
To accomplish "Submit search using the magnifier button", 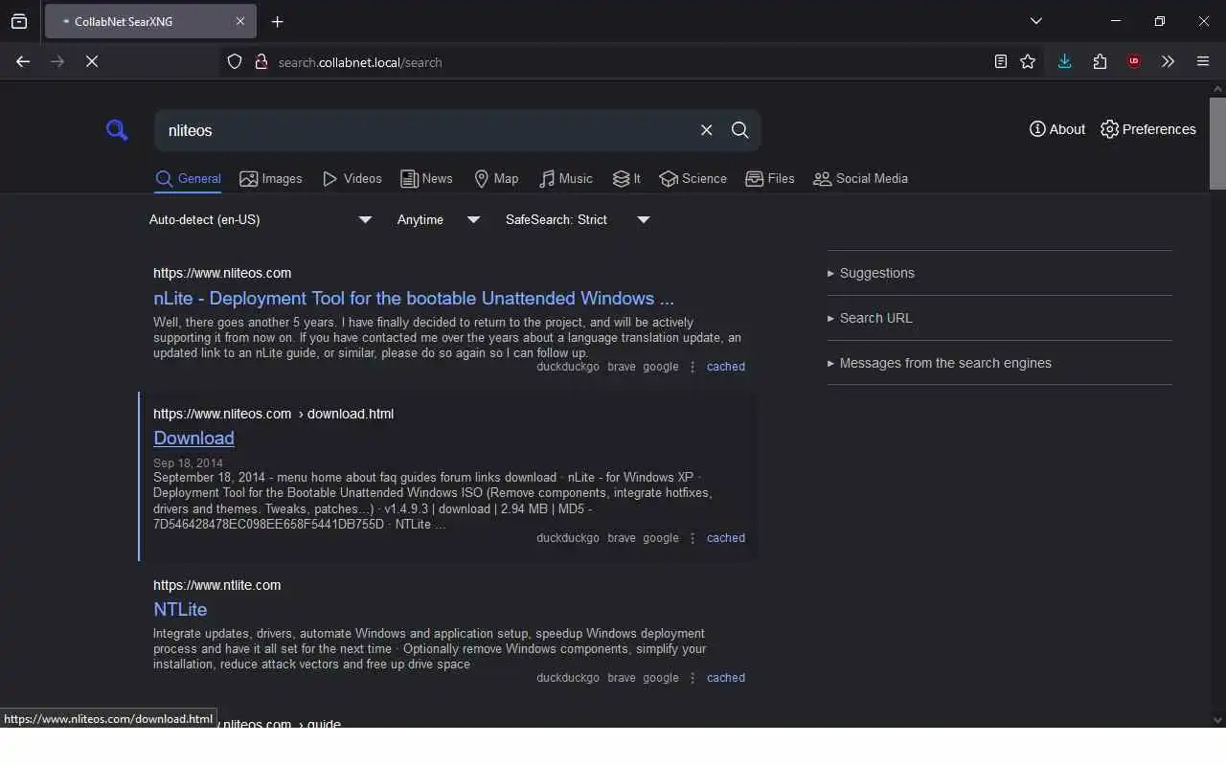I will click(740, 130).
